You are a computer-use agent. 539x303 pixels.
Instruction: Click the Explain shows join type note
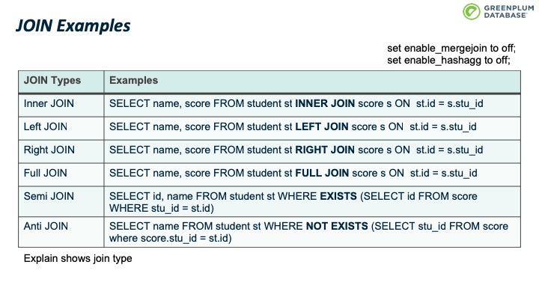click(78, 258)
